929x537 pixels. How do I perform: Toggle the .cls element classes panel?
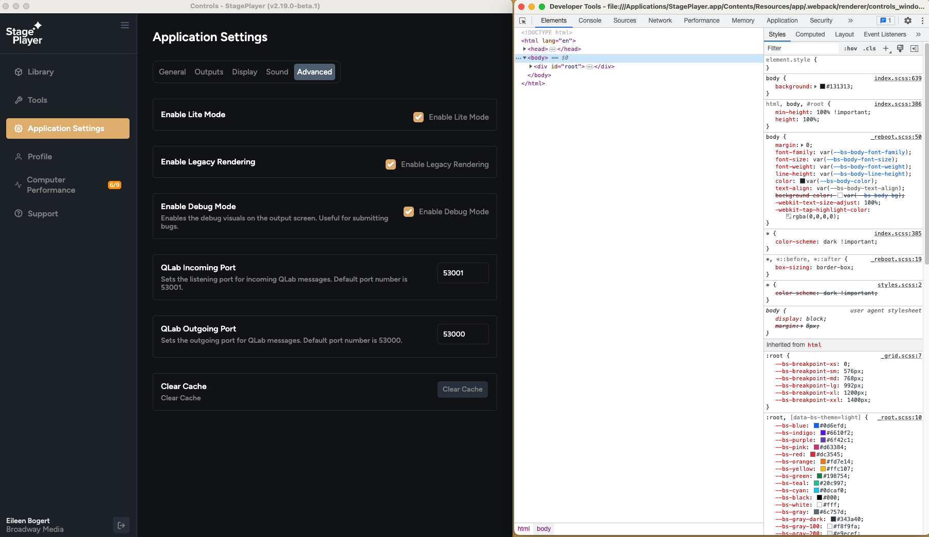[869, 48]
